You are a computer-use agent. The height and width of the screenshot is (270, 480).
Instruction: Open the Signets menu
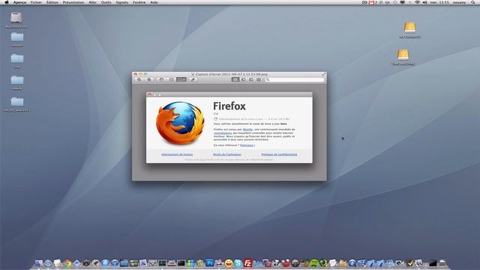coord(121,2)
